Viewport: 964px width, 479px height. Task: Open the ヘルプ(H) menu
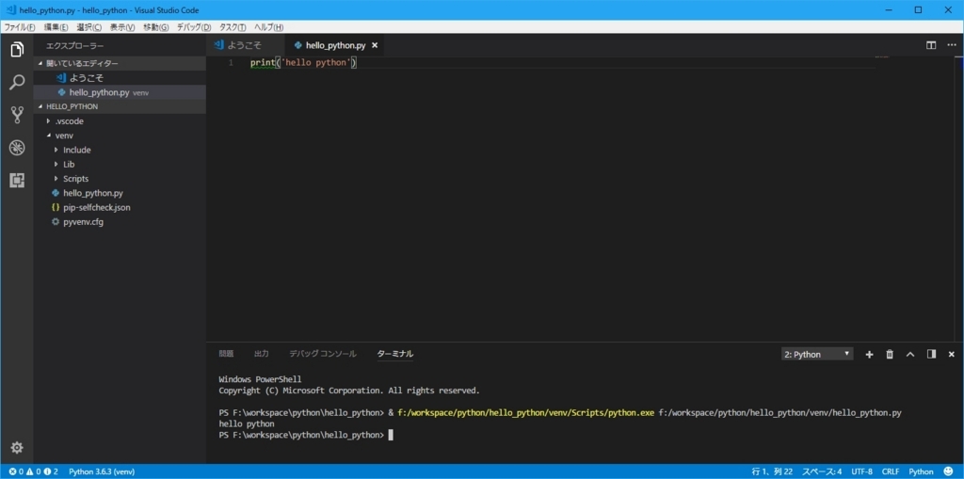(x=268, y=27)
